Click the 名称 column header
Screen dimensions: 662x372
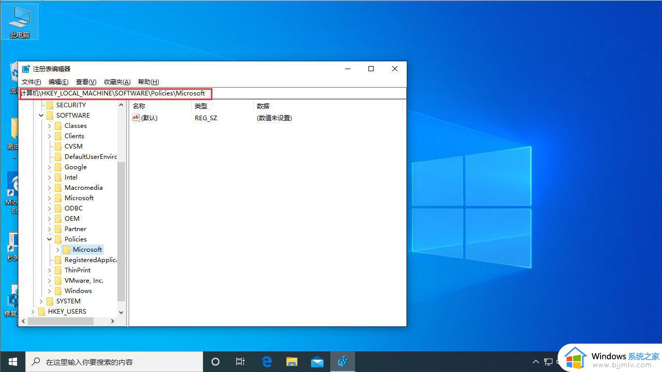click(x=160, y=106)
